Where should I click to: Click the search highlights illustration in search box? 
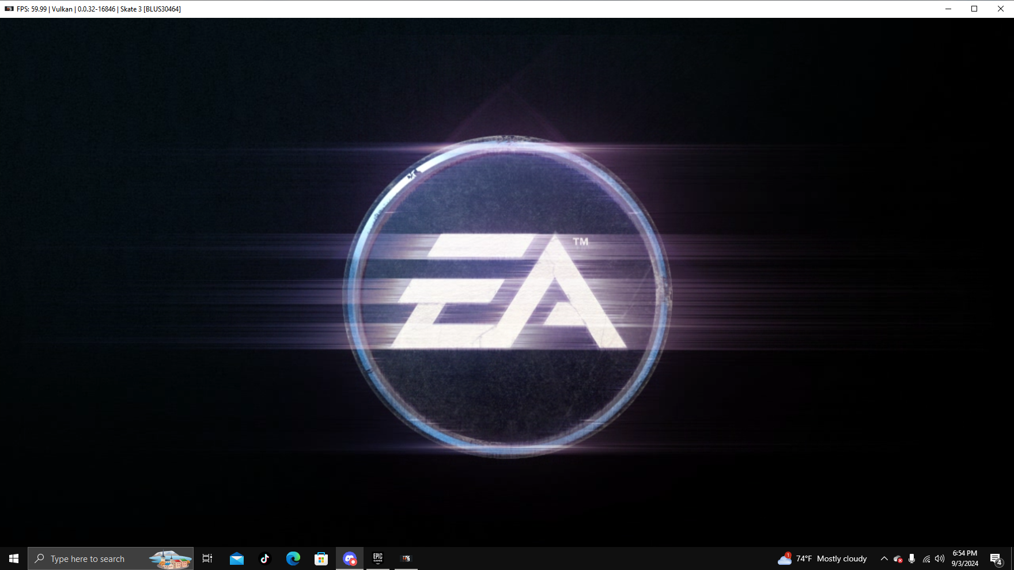click(x=170, y=559)
